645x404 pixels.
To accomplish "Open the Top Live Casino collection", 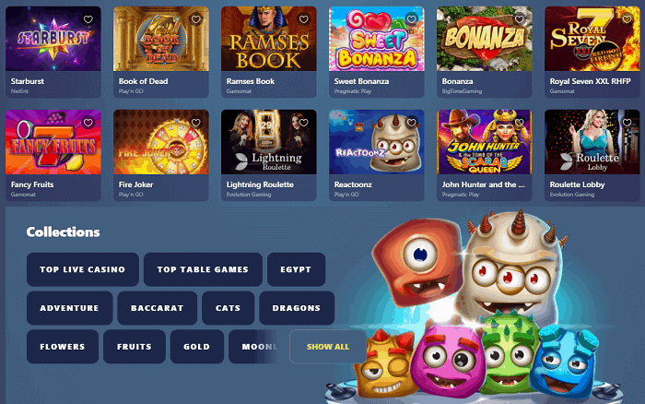I will click(83, 269).
